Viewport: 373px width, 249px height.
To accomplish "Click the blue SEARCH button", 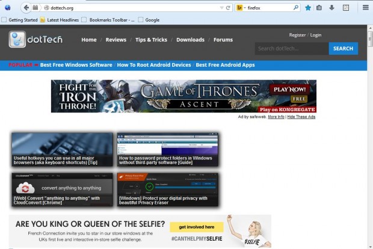I will (x=344, y=49).
